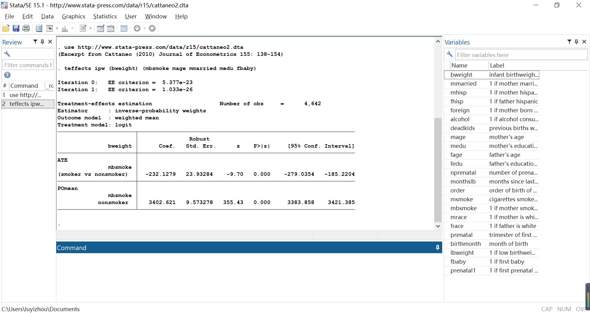Print results with the printer icon
Image resolution: width=590 pixels, height=313 pixels.
point(26,29)
